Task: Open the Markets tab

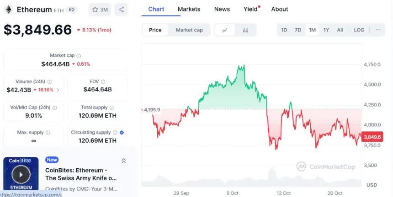Action: click(189, 9)
